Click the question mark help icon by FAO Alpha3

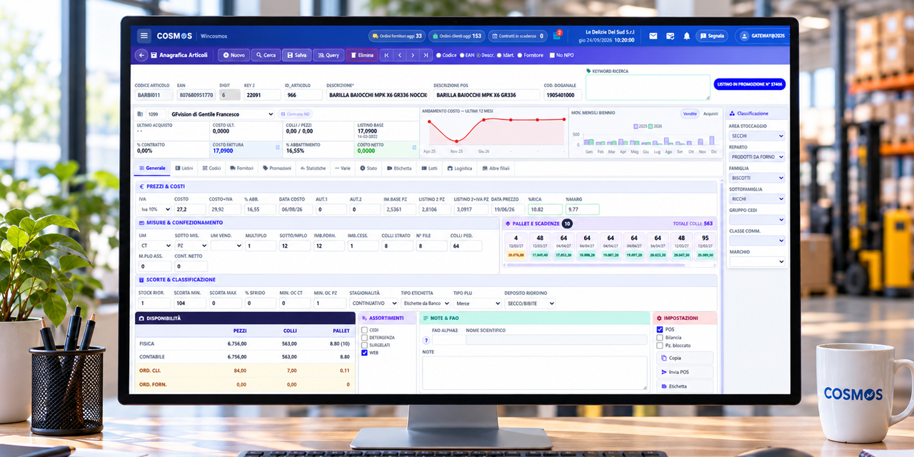coord(426,340)
